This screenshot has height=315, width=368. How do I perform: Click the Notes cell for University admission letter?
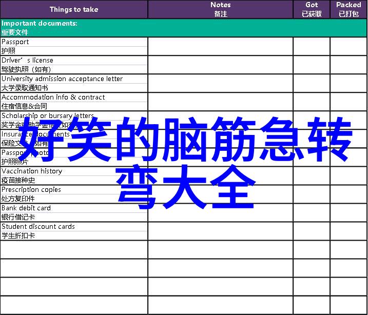point(220,83)
